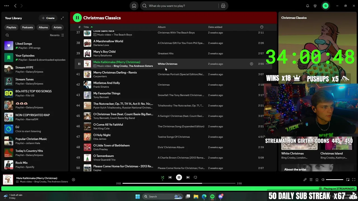The width and height of the screenshot is (358, 201).
Task: Adjust the volume slider
Action: [335, 180]
